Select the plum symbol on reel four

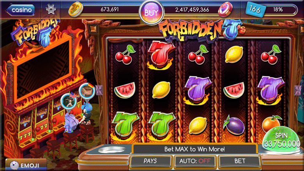tap(233, 125)
